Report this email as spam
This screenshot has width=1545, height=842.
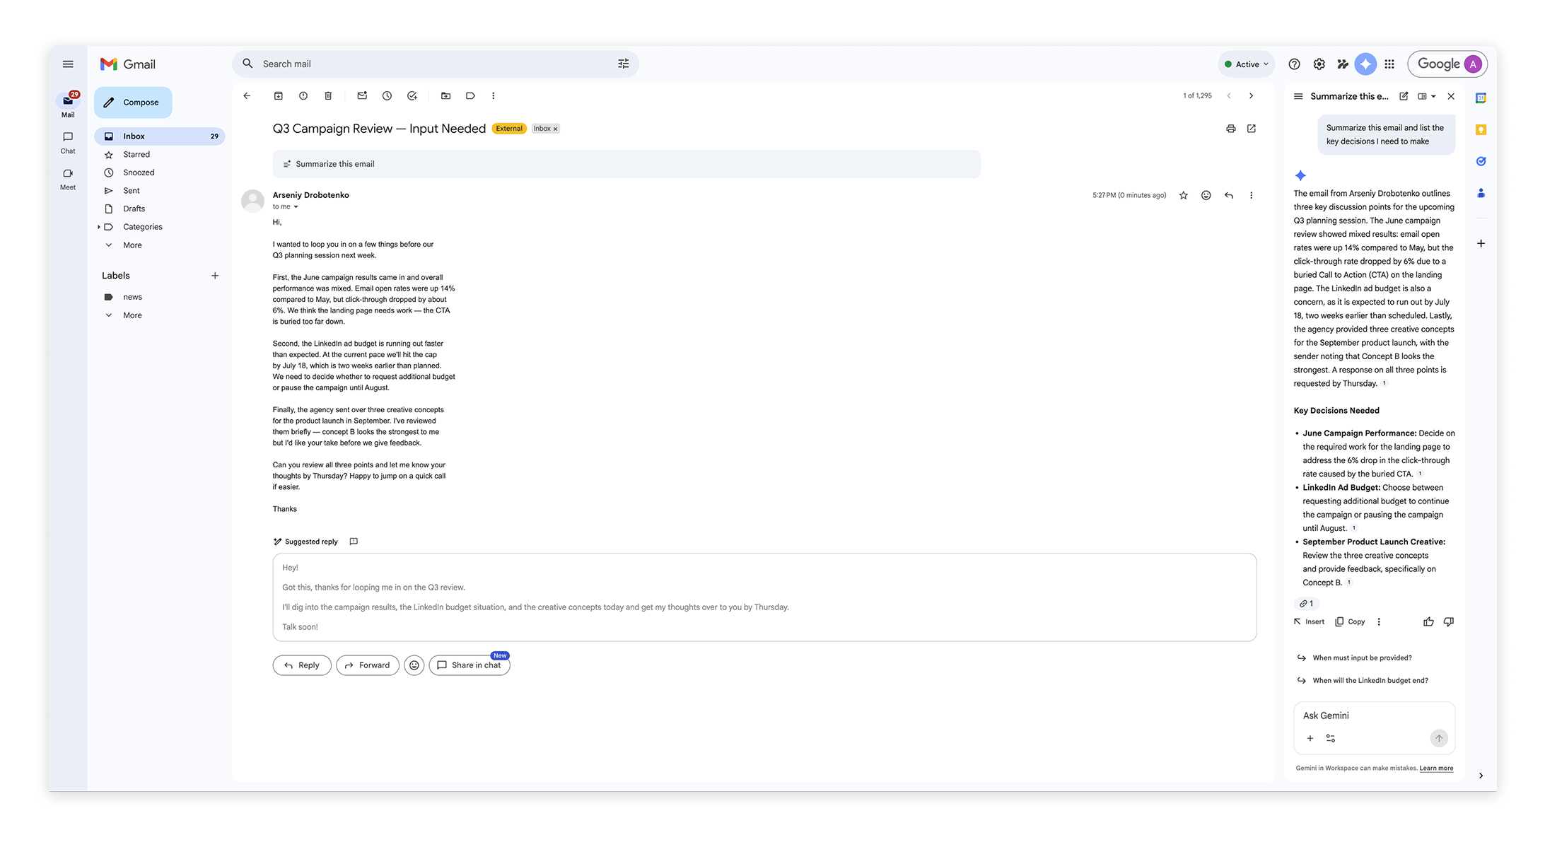point(303,95)
